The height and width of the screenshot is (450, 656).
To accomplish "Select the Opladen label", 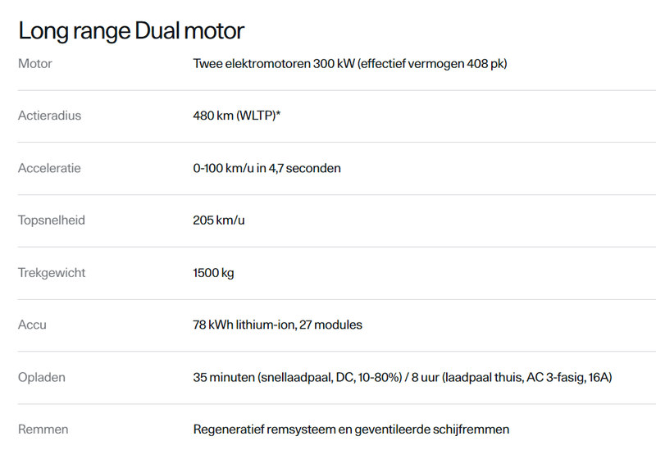I will (x=42, y=377).
